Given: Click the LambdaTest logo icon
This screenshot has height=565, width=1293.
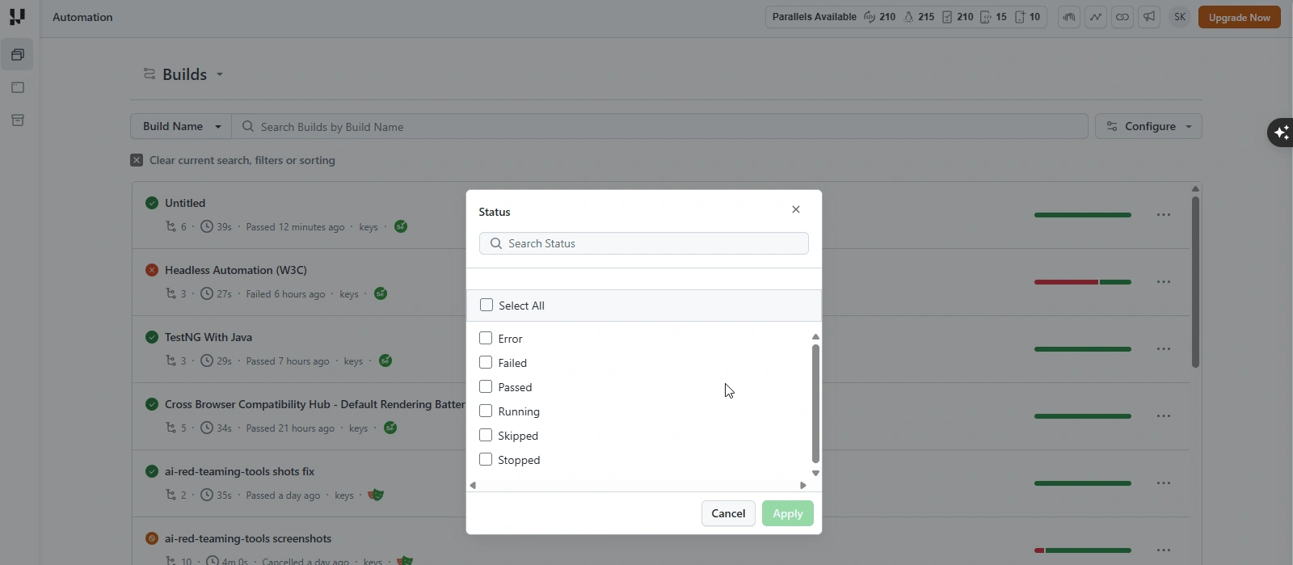Looking at the screenshot, I should (17, 16).
